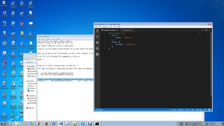Open the more actions ellipsis in VS Code
The image size is (224, 126).
pos(210,30)
